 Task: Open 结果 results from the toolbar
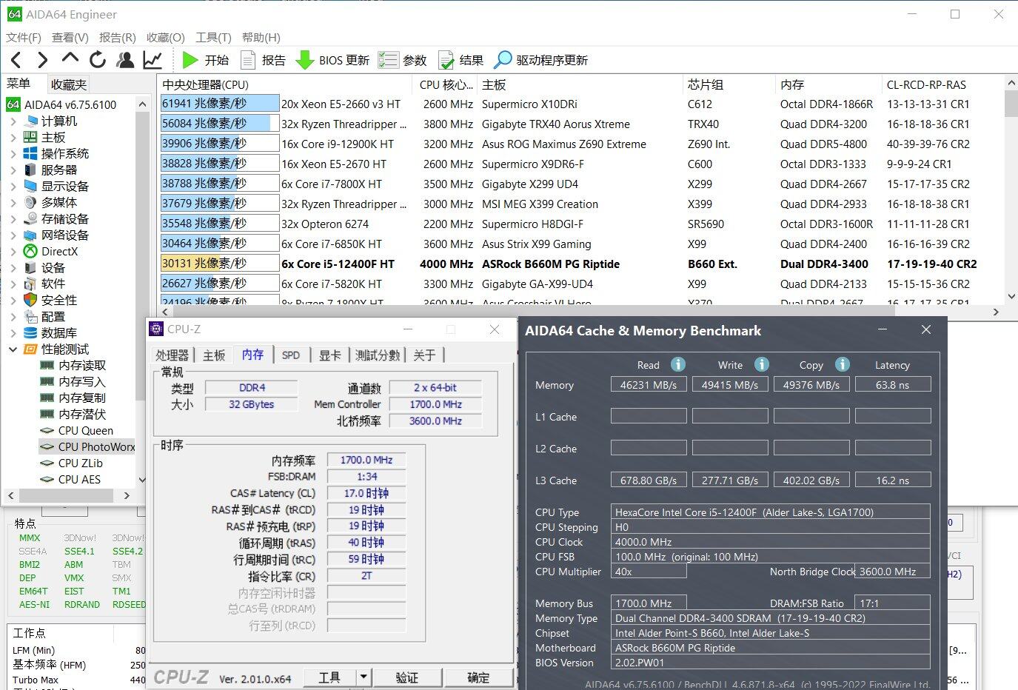[x=461, y=60]
